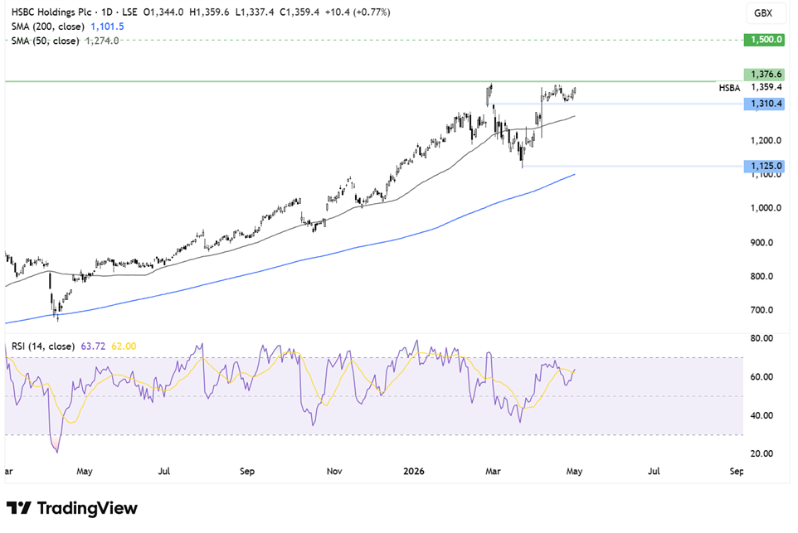
Task: Click the 80.00 RSI axis label
Action: [x=762, y=338]
